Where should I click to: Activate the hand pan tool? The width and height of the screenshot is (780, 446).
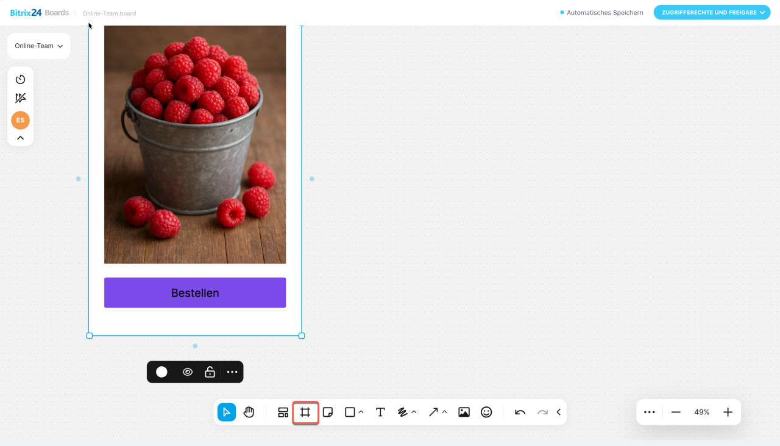coord(249,412)
